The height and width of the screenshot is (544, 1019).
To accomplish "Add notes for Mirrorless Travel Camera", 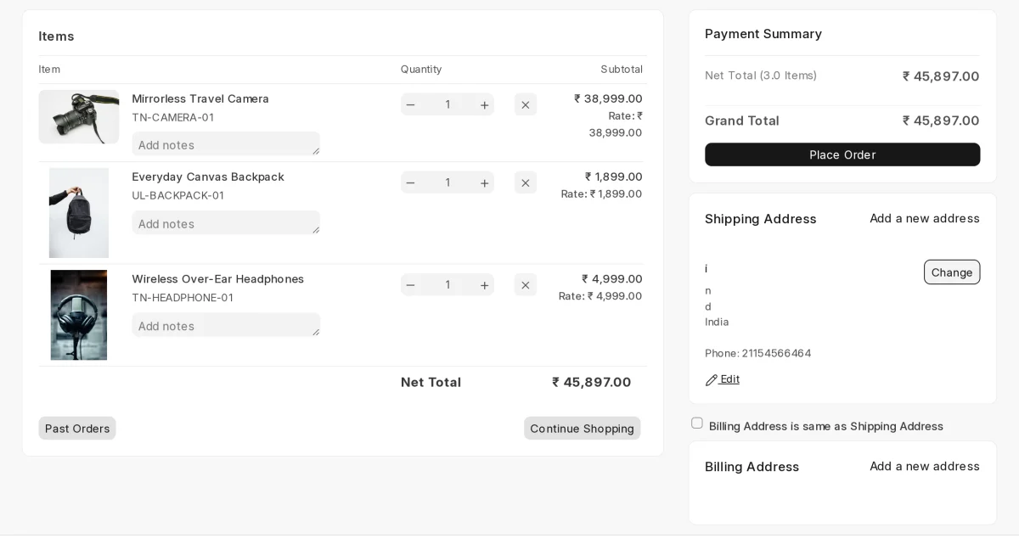I will (x=226, y=144).
